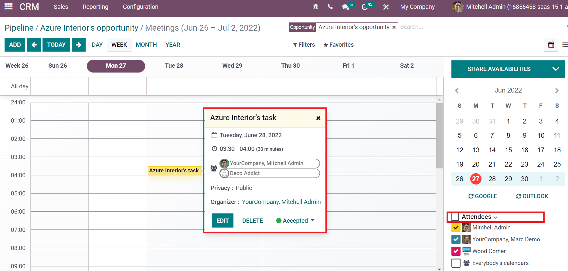Open the Favorites dropdown
Image resolution: width=568 pixels, height=271 pixels.
(338, 45)
